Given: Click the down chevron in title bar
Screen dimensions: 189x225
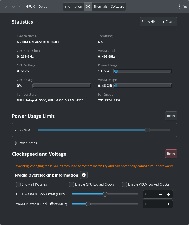Looking at the screenshot, I should click(13, 7).
